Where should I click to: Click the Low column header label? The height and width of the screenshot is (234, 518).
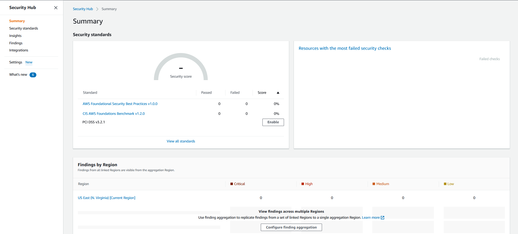click(x=450, y=184)
